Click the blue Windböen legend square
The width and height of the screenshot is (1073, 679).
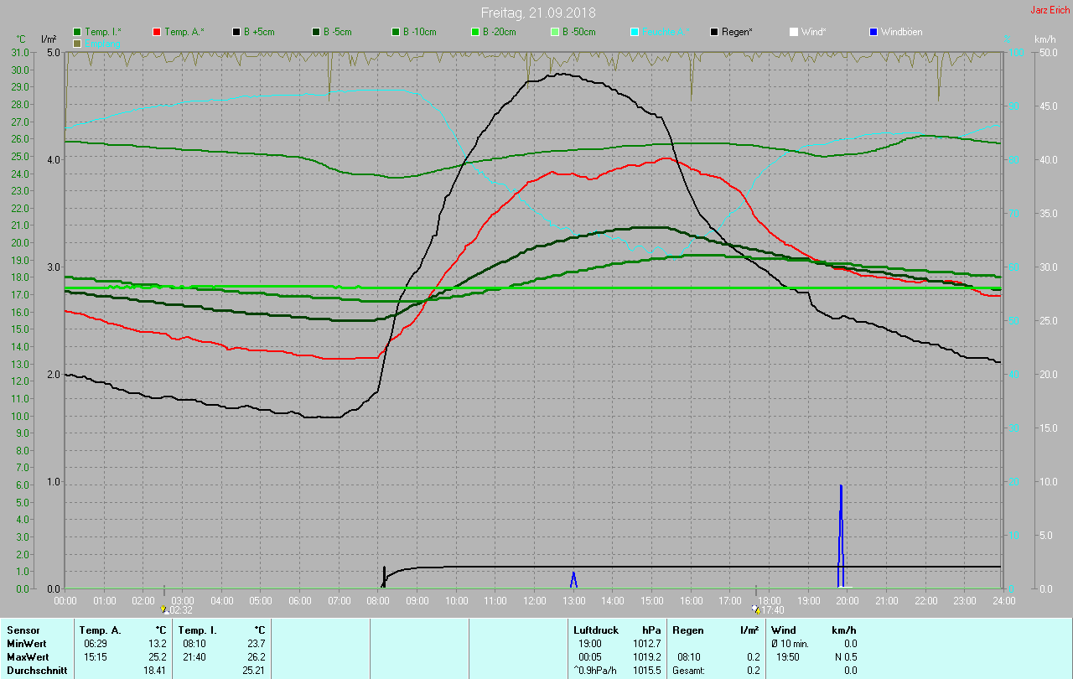pyautogui.click(x=873, y=32)
